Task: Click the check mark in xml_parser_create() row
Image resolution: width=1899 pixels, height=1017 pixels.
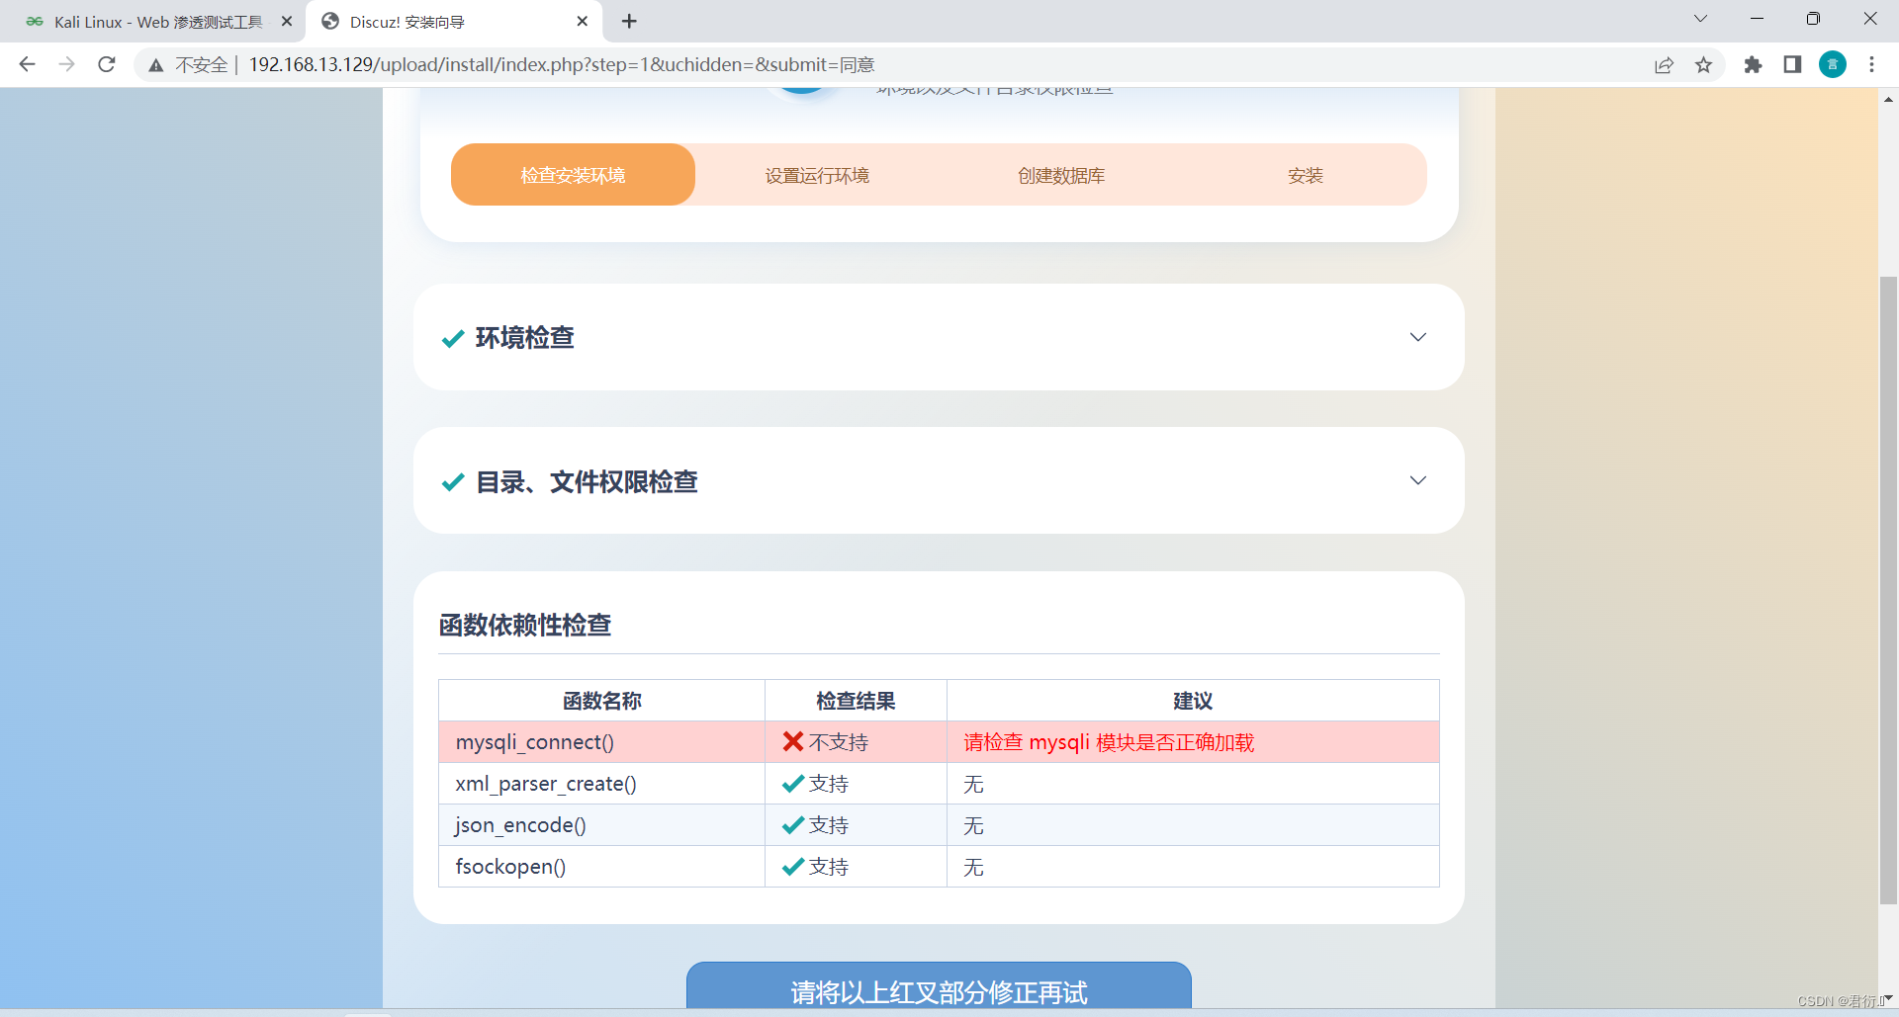Action: pos(792,784)
